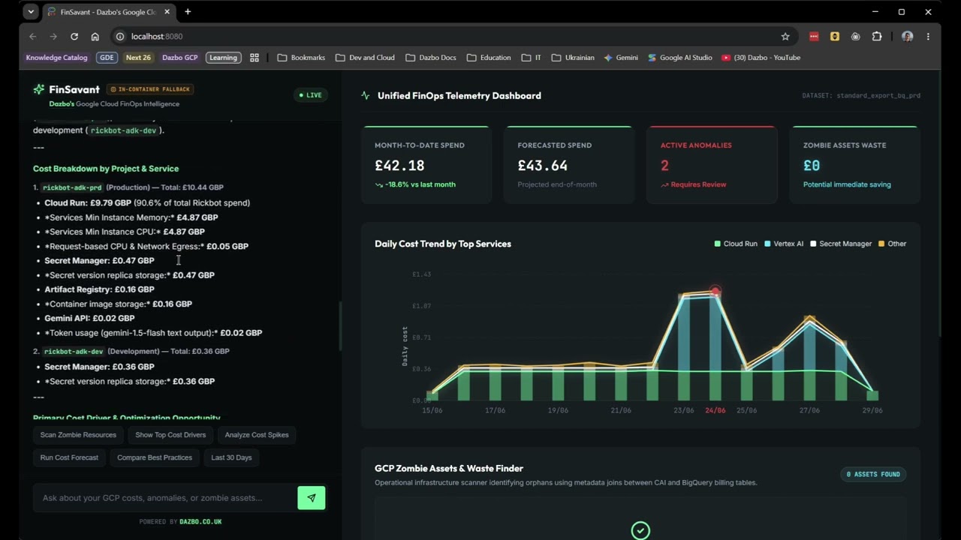Image resolution: width=961 pixels, height=540 pixels.
Task: Open a new browser tab
Action: [188, 12]
